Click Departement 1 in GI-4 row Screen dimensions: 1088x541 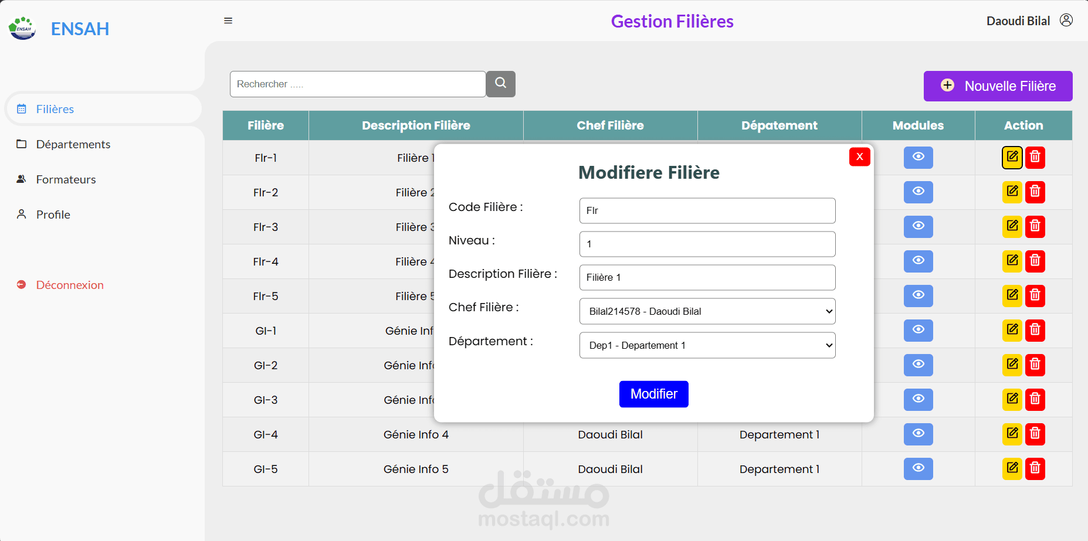coord(779,434)
